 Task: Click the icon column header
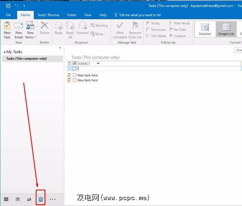click(69, 63)
